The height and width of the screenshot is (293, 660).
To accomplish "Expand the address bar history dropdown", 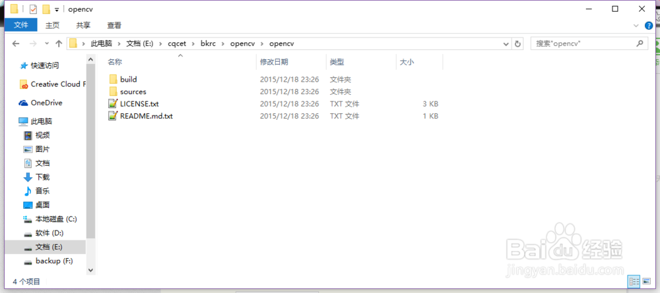I will point(506,43).
